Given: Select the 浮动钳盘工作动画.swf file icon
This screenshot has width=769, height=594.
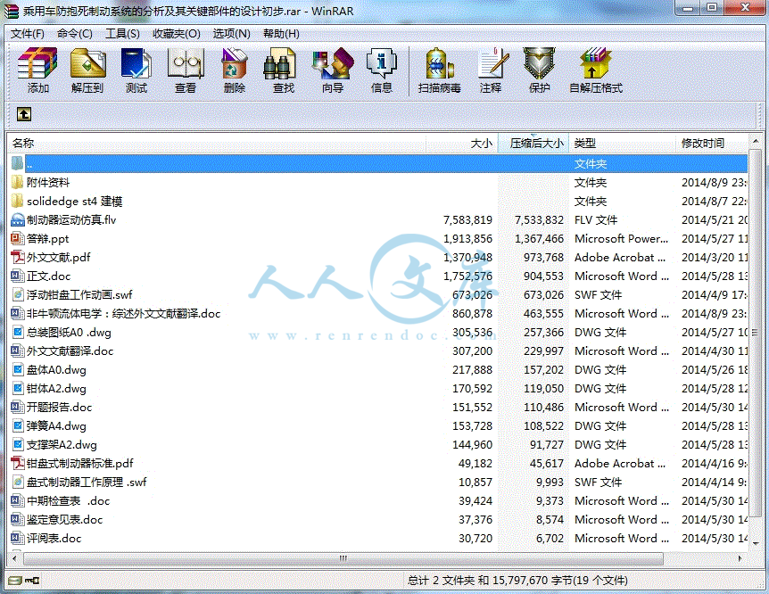Looking at the screenshot, I should (17, 295).
